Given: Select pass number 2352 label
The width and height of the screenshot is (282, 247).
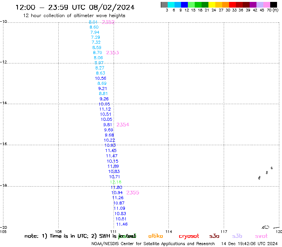Looking at the screenshot, I should 108,22.
